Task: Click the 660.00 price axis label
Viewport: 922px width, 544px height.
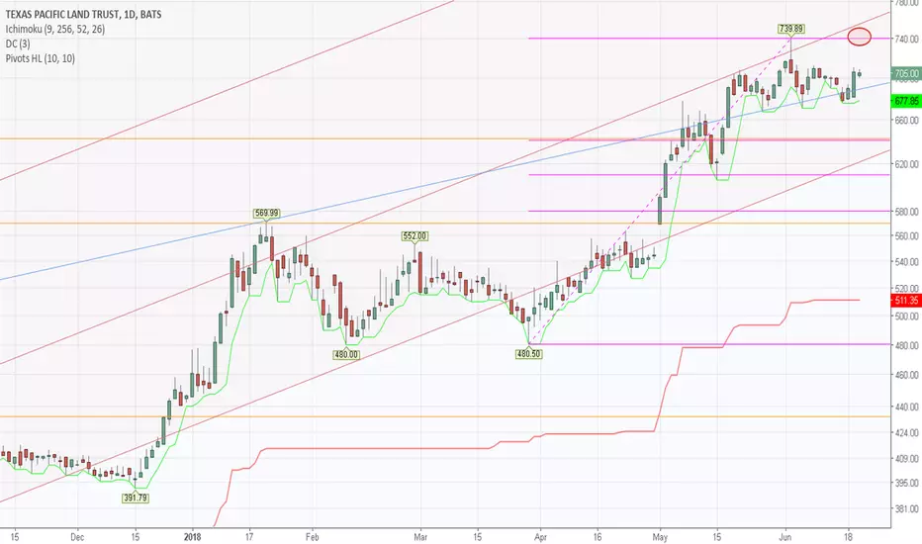Action: [906, 120]
